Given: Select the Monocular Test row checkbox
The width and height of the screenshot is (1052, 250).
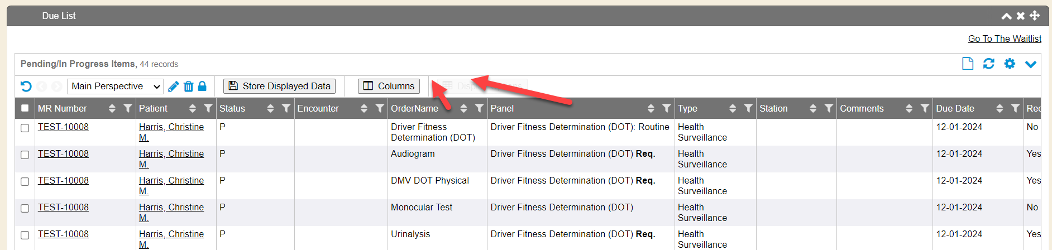Looking at the screenshot, I should 25,208.
